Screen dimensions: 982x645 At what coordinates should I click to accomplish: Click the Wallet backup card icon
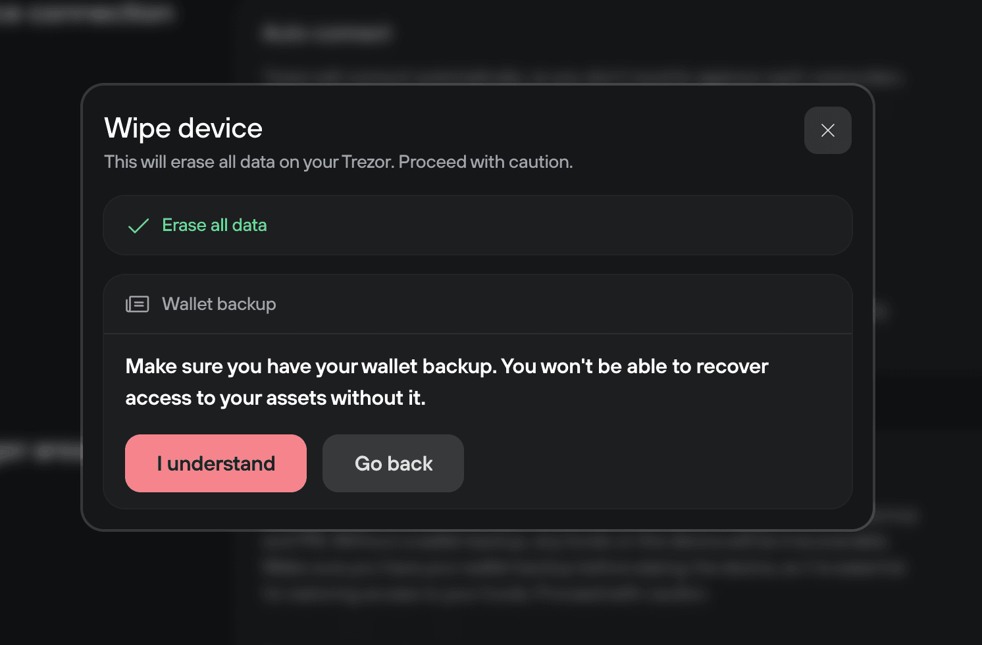138,304
